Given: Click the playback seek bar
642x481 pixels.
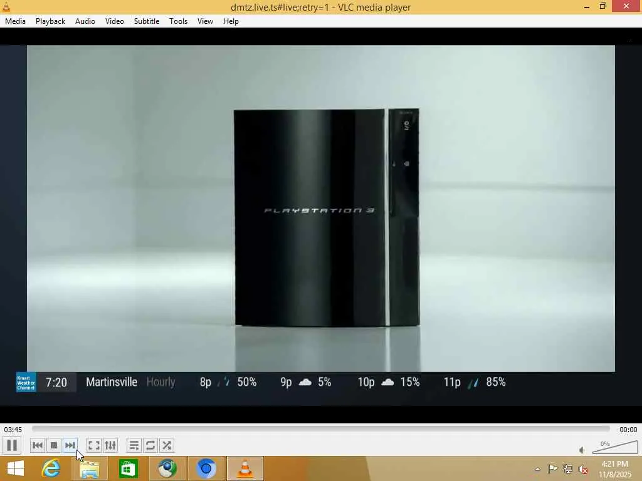Looking at the screenshot, I should tap(320, 428).
